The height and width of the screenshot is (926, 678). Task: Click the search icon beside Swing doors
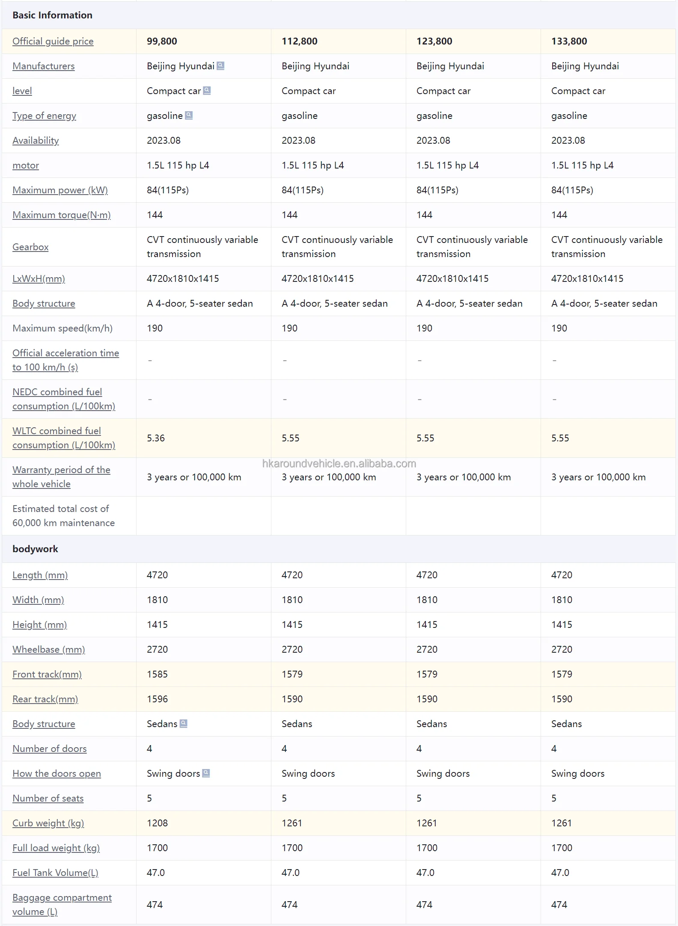[x=206, y=773]
